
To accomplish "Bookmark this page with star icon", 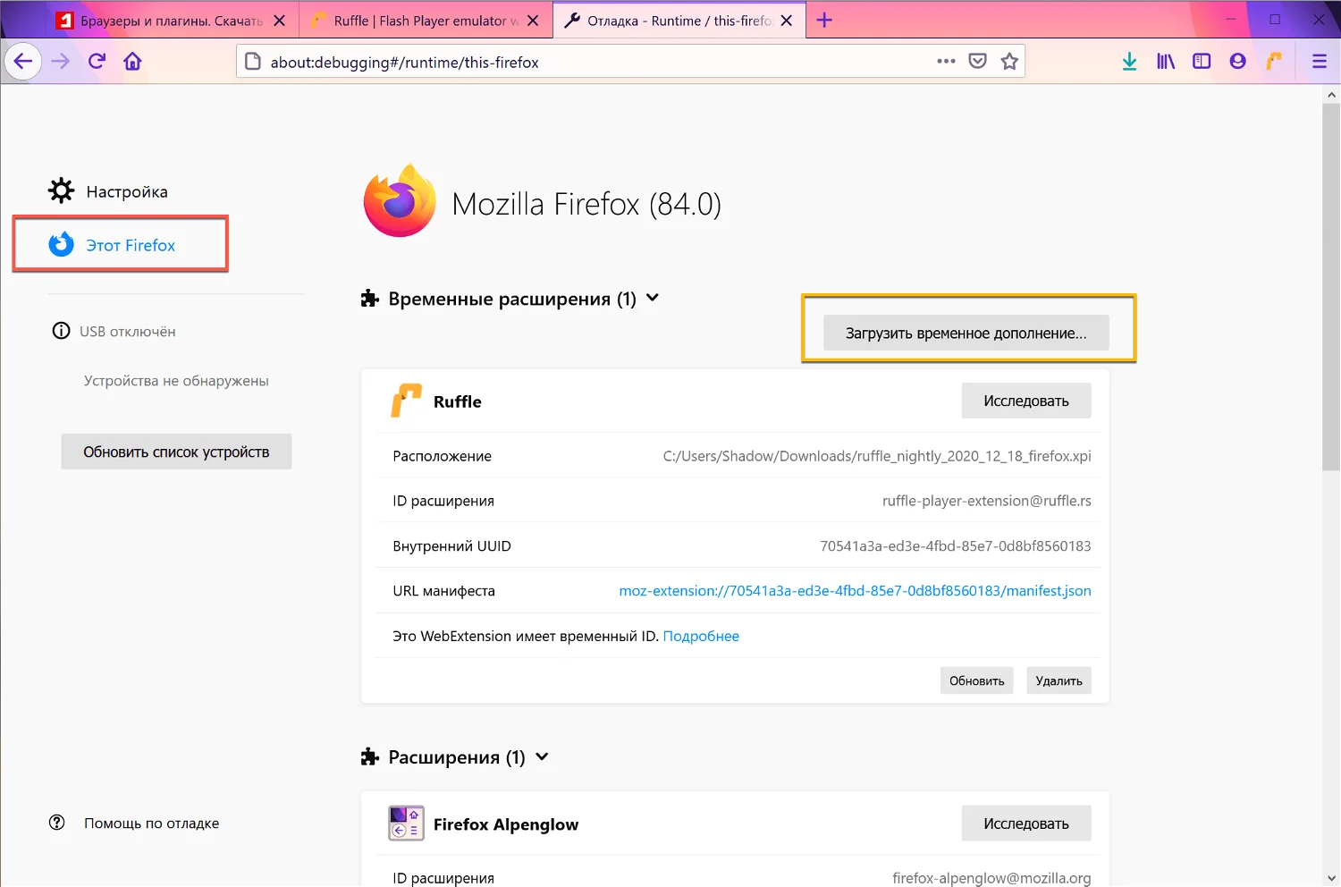I will point(1009,62).
